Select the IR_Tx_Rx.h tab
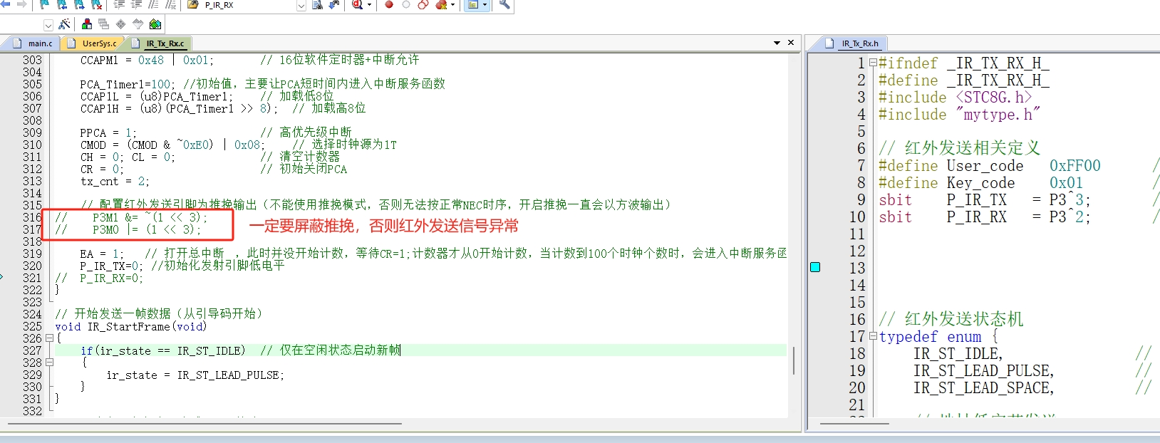Image resolution: width=1160 pixels, height=443 pixels. [852, 43]
